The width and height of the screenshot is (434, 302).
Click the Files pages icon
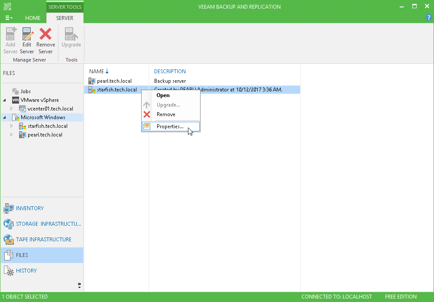tap(9, 255)
